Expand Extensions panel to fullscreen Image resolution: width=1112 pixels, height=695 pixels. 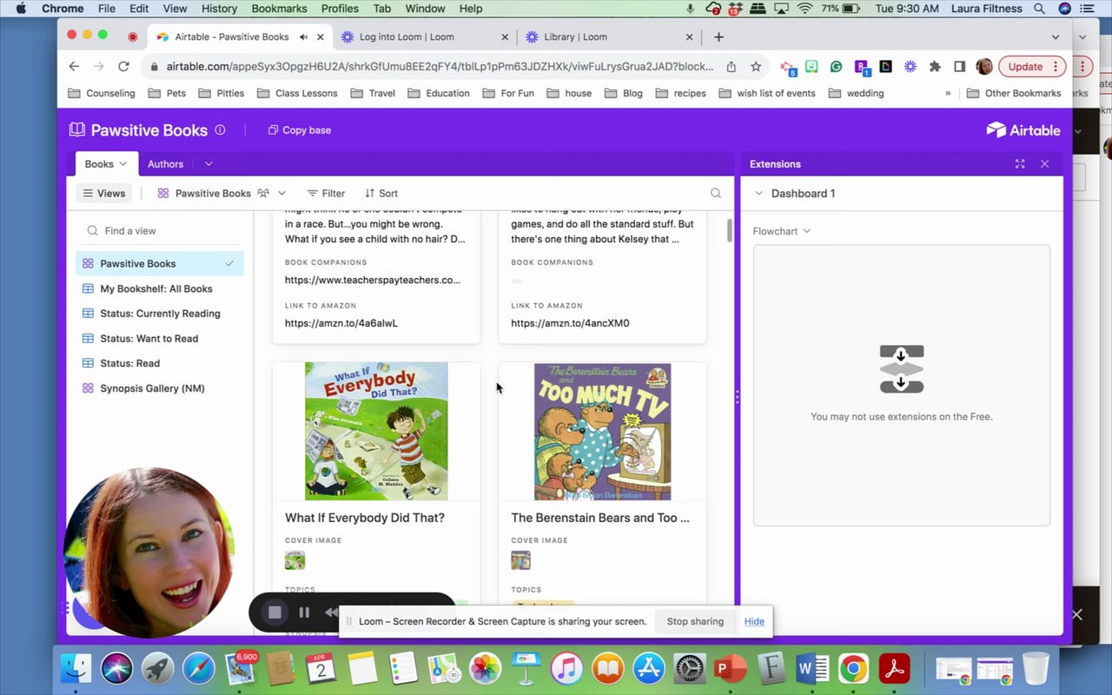click(1020, 164)
